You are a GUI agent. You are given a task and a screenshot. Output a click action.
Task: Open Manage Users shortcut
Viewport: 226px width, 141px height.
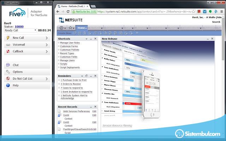click(x=67, y=60)
